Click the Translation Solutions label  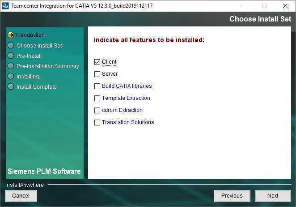[128, 122]
